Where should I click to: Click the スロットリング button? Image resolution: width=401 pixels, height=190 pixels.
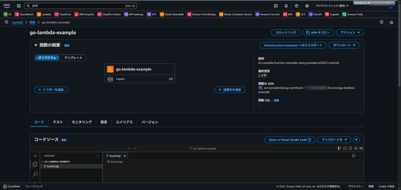[x=286, y=33]
